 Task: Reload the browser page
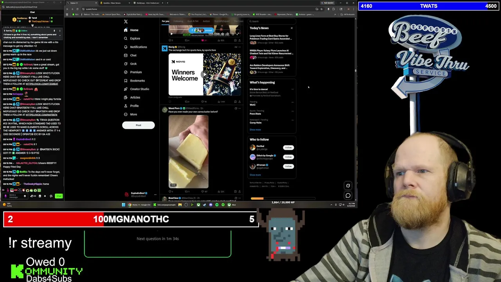pyautogui.click(x=77, y=9)
